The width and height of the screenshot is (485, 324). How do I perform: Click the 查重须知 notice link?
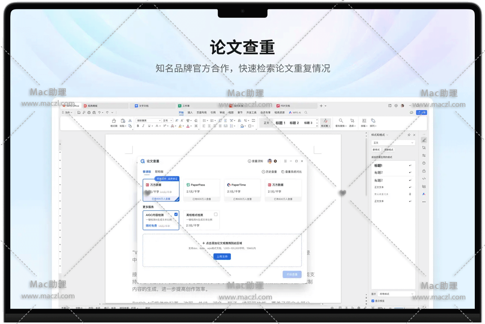(x=255, y=161)
